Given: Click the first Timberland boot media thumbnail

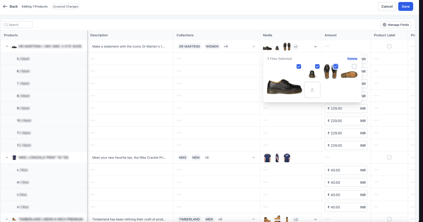Looking at the screenshot, I should [267, 219].
